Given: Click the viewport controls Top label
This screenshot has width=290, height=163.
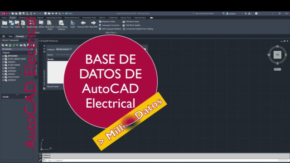Looking at the screenshot, I should click(43, 41).
